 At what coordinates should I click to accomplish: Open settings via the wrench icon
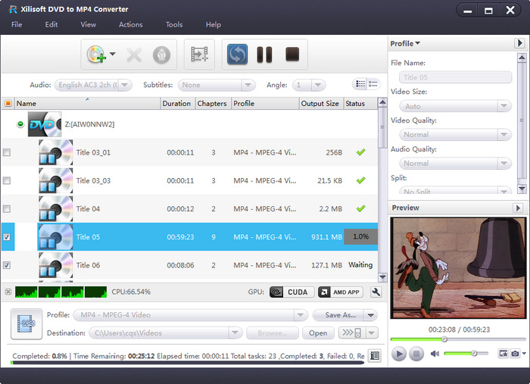pos(376,292)
